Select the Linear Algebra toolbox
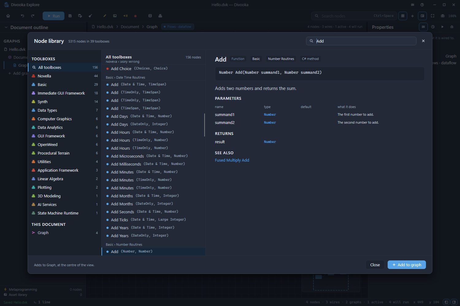Viewport: 460px width, 306px height. click(65, 179)
